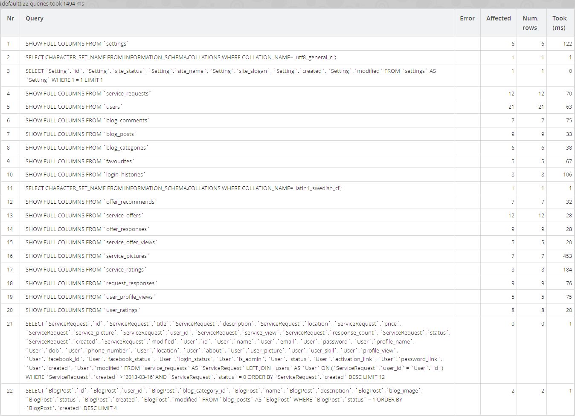The width and height of the screenshot is (575, 416).
Task: Select query row number 1
Action: point(77,43)
